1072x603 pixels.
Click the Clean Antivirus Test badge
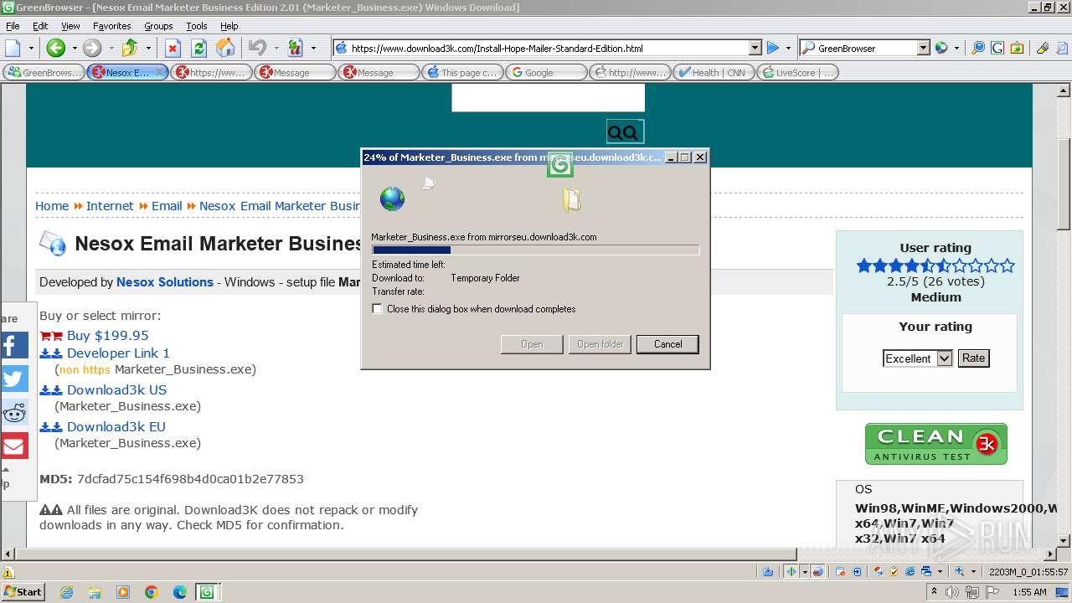(935, 444)
